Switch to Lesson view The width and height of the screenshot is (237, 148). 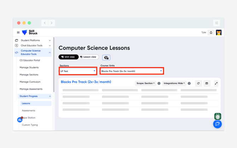(88, 57)
